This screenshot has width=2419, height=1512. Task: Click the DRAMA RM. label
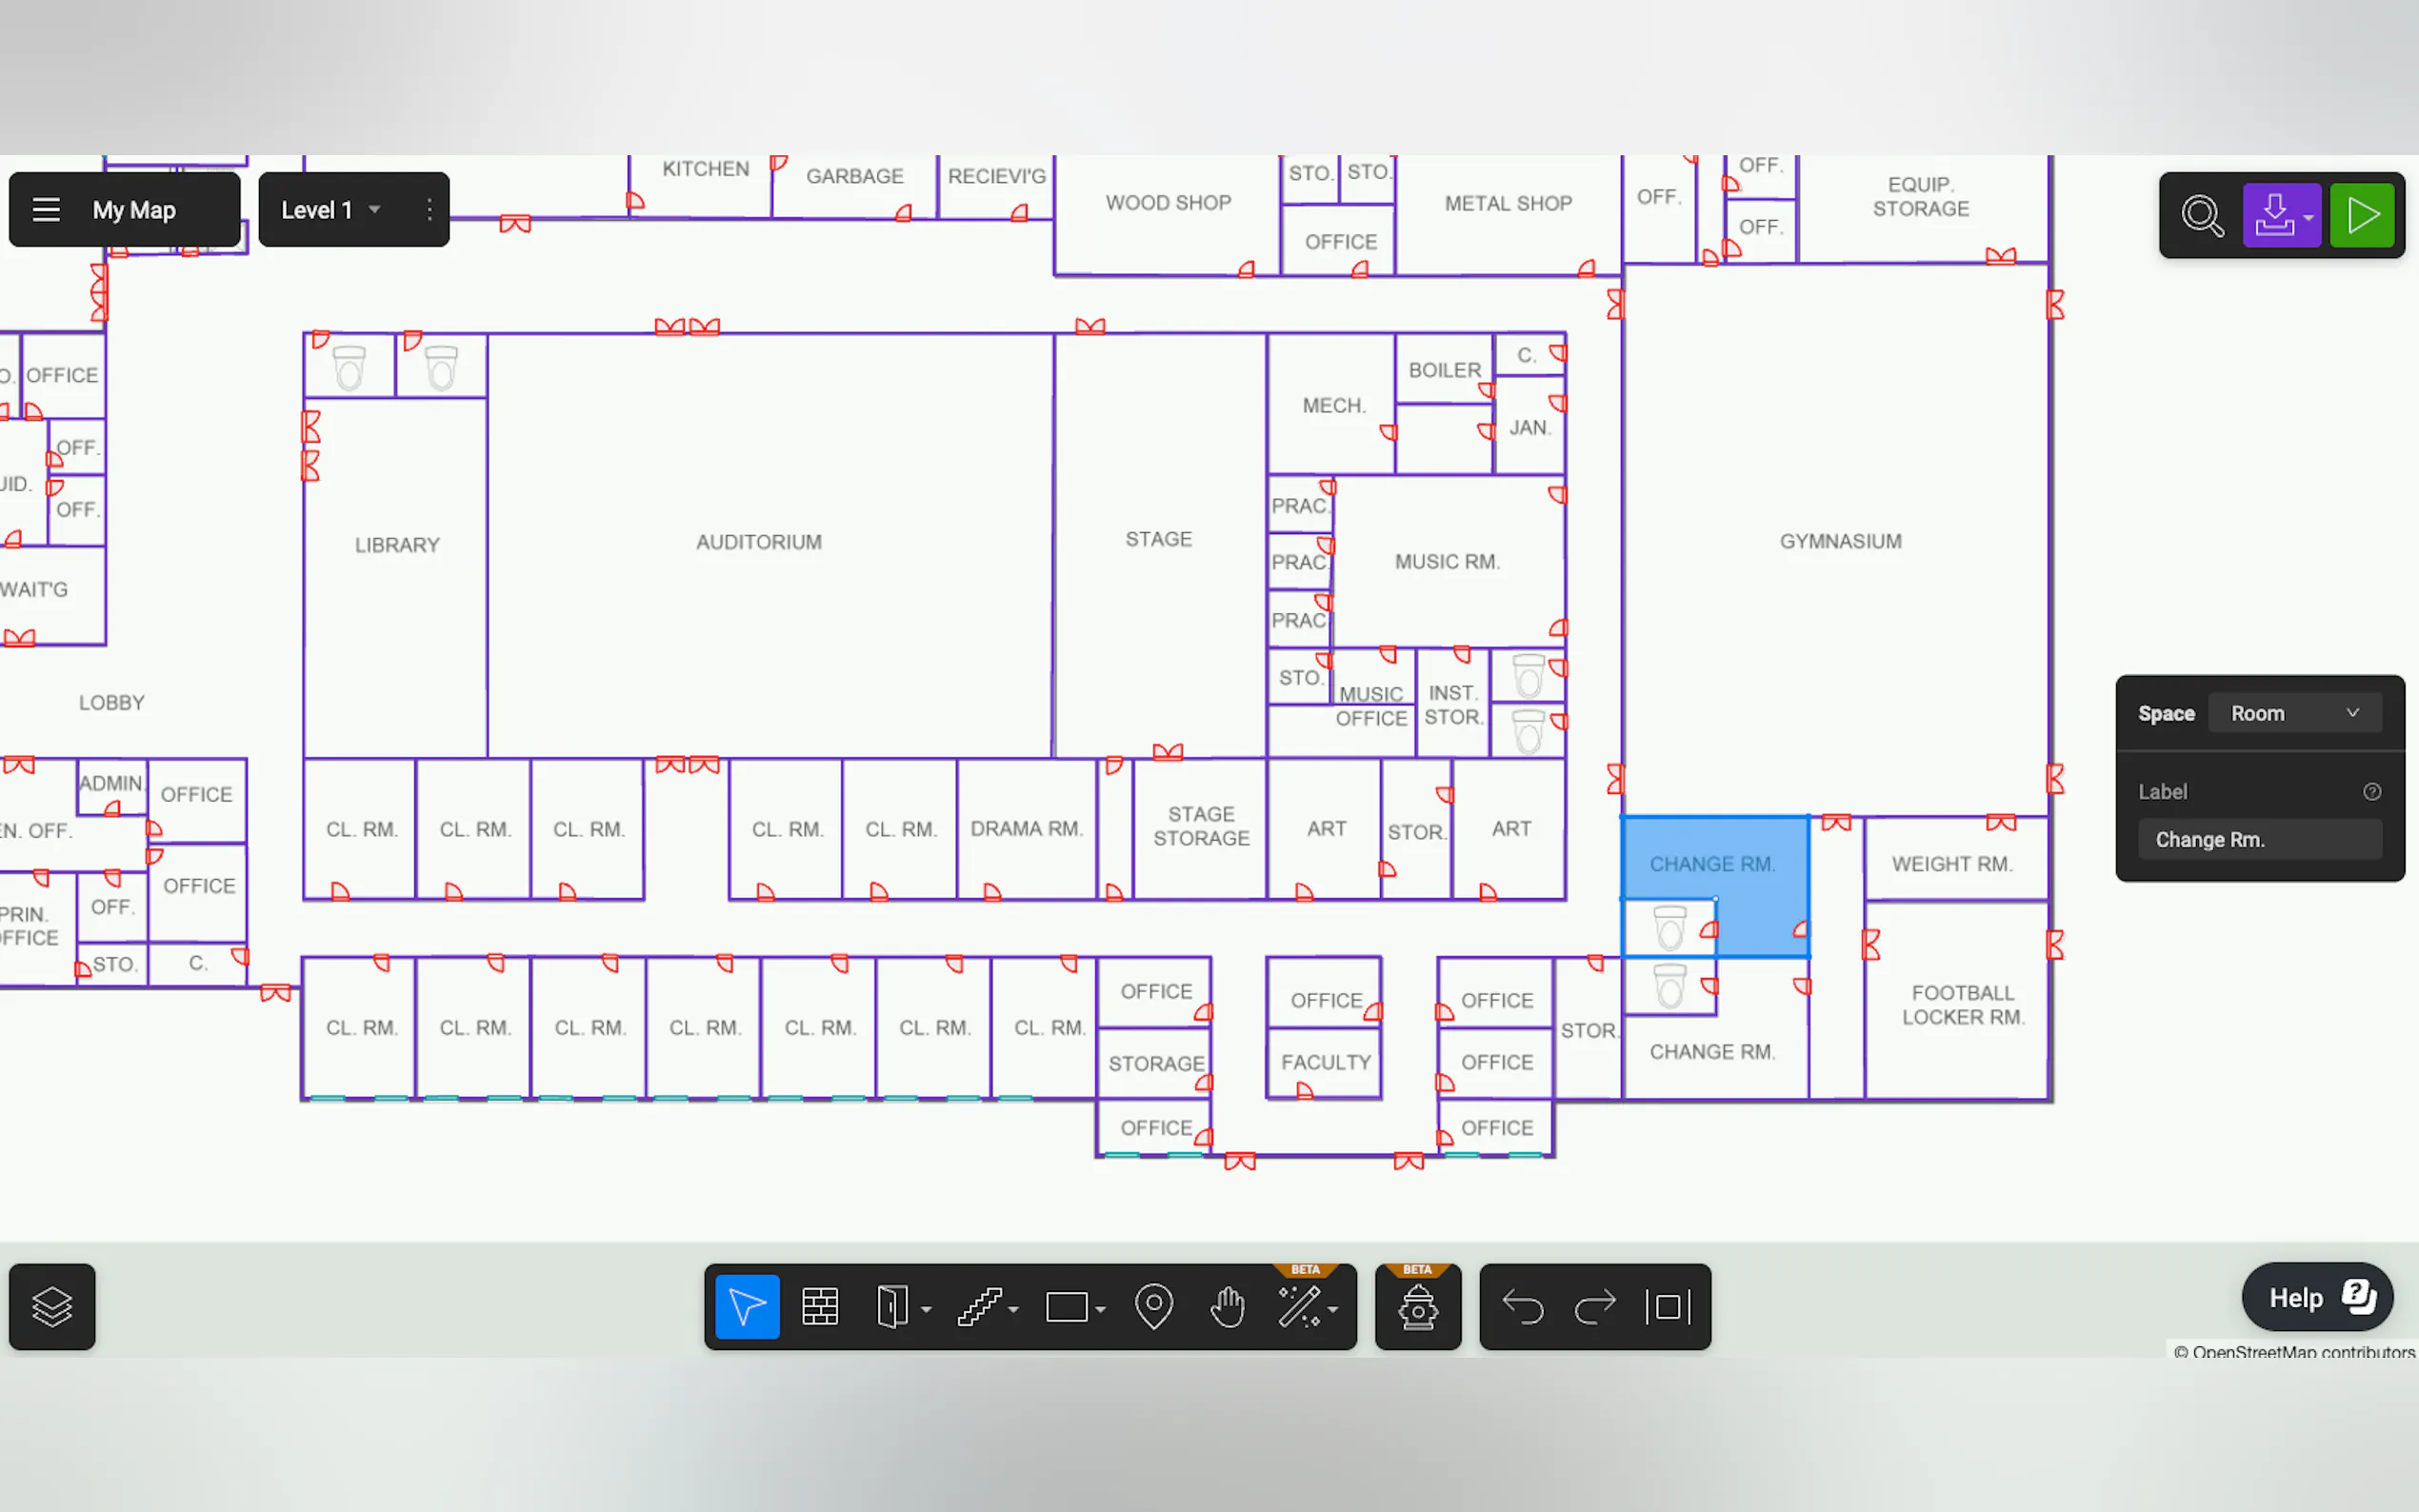pyautogui.click(x=1026, y=829)
